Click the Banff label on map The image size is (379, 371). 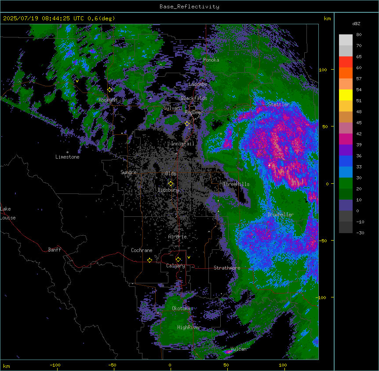[55, 250]
